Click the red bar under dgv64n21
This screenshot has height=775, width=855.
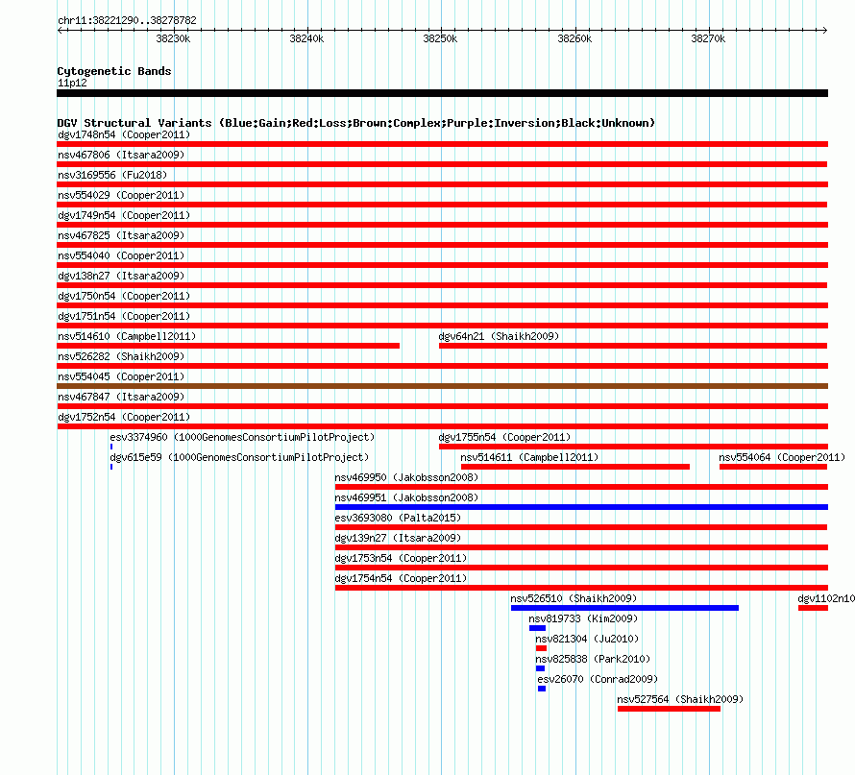[633, 346]
